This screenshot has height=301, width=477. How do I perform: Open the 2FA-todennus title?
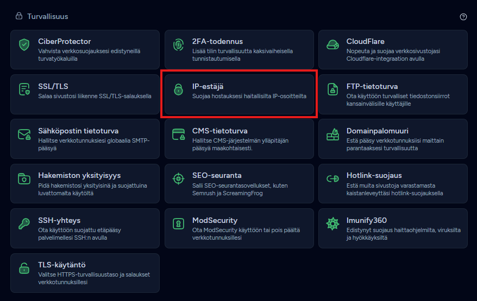pos(217,41)
